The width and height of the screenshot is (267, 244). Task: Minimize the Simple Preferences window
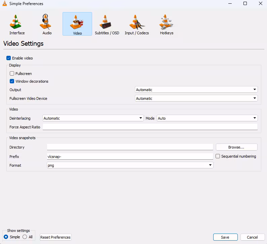pyautogui.click(x=230, y=4)
